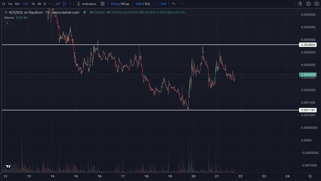Viewport: 321px width, 181px height.
Task: Click the 0.005000 price axis label
Action: (x=308, y=14)
